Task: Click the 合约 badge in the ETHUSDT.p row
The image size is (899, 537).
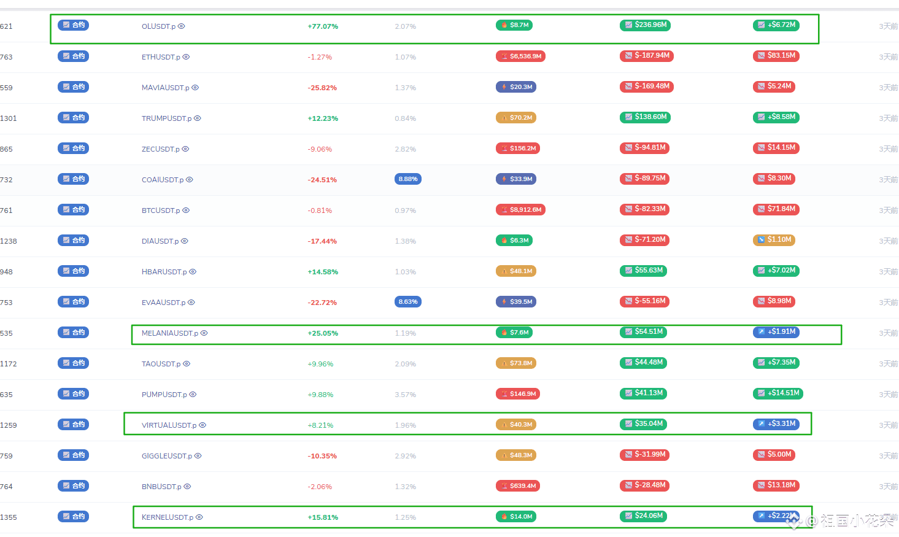Action: click(x=73, y=56)
